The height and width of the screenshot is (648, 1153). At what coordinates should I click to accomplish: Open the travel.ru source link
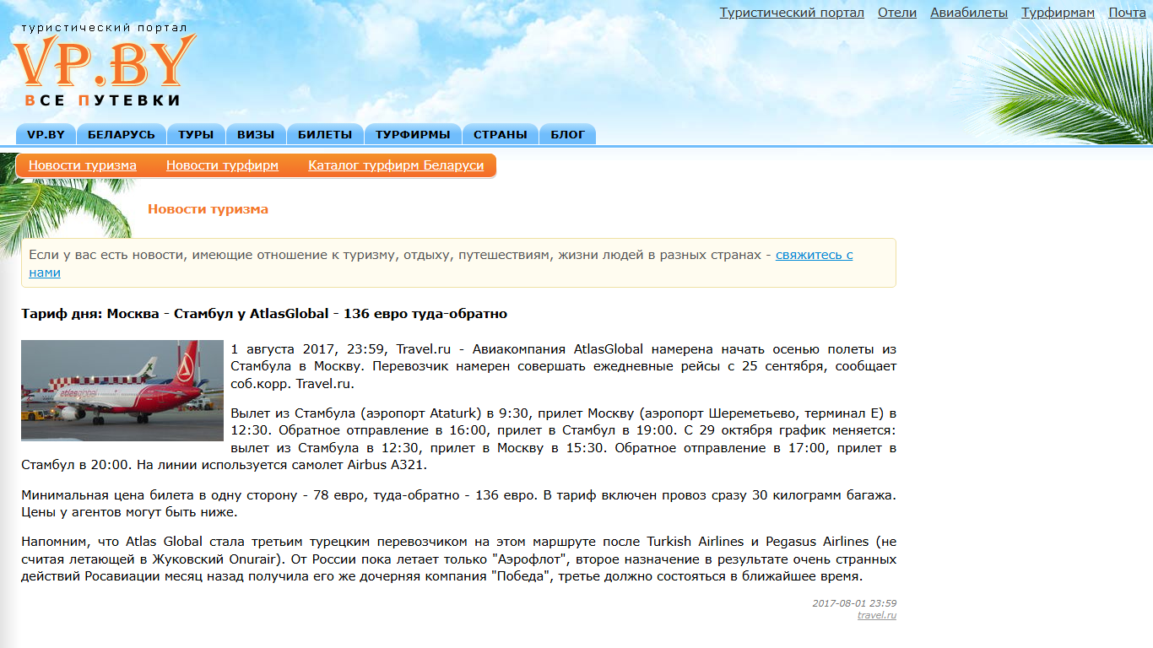point(877,615)
